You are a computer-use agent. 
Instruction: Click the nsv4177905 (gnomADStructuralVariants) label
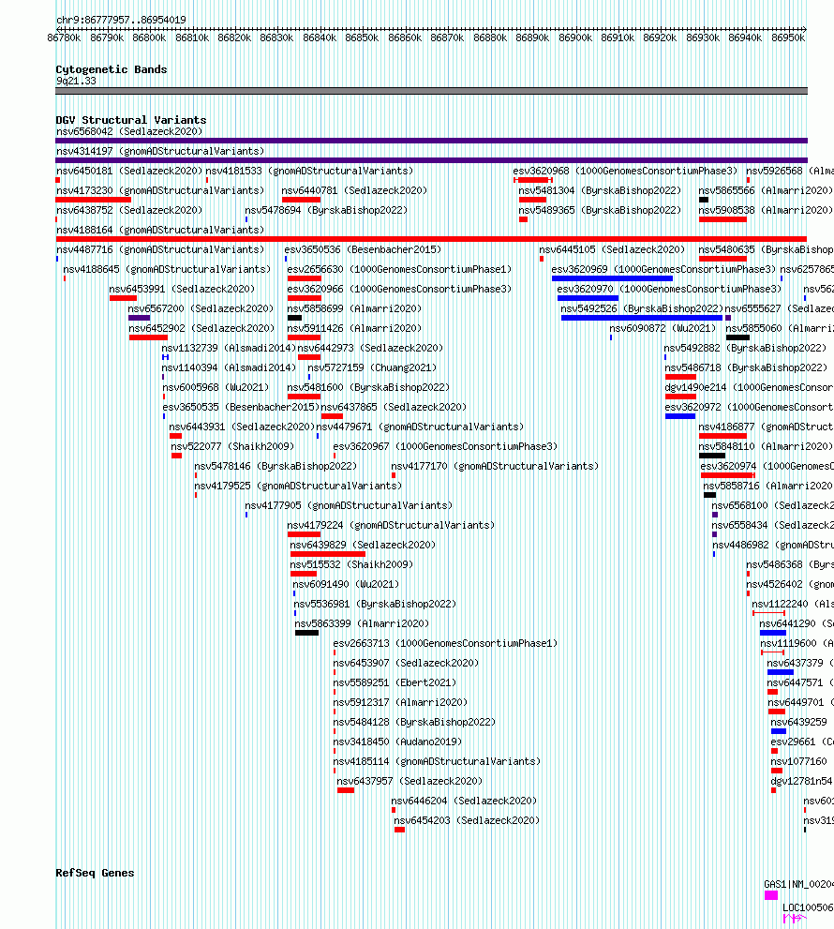pos(349,506)
